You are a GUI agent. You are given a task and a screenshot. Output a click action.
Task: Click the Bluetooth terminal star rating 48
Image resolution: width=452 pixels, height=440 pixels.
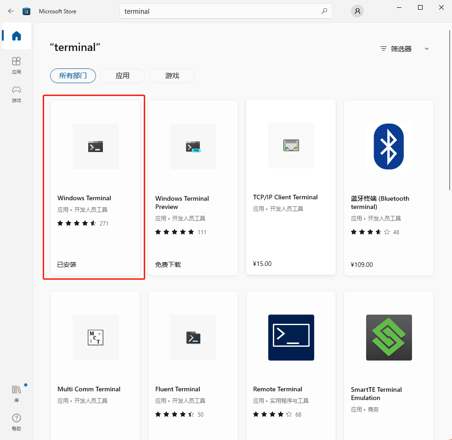[375, 232]
